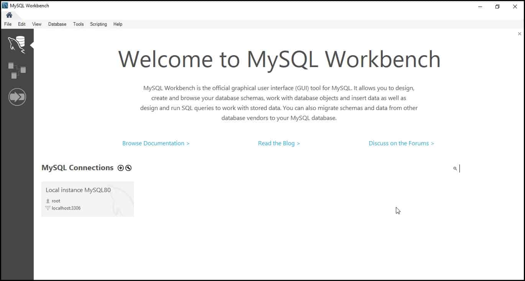
Task: Open the Migration wizard sidebar icon
Action: click(x=17, y=97)
